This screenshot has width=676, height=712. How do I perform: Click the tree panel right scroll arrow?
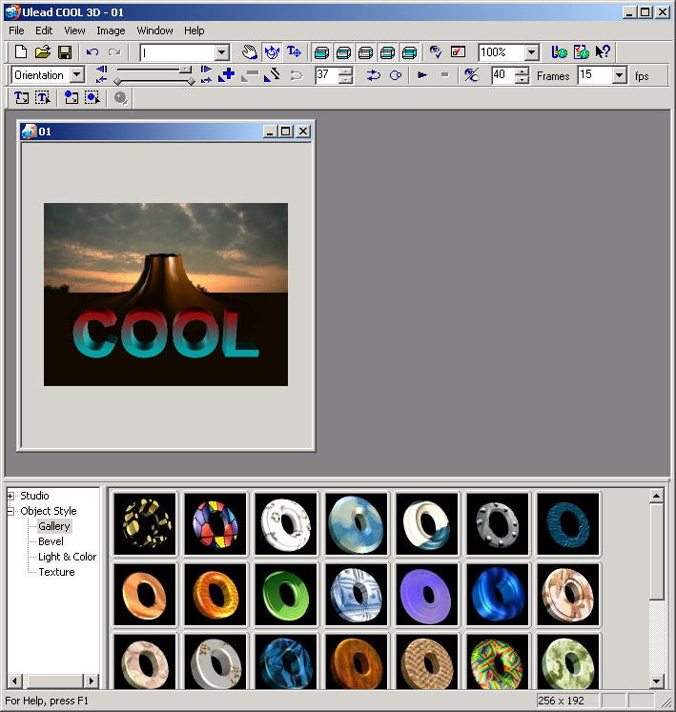point(92,681)
